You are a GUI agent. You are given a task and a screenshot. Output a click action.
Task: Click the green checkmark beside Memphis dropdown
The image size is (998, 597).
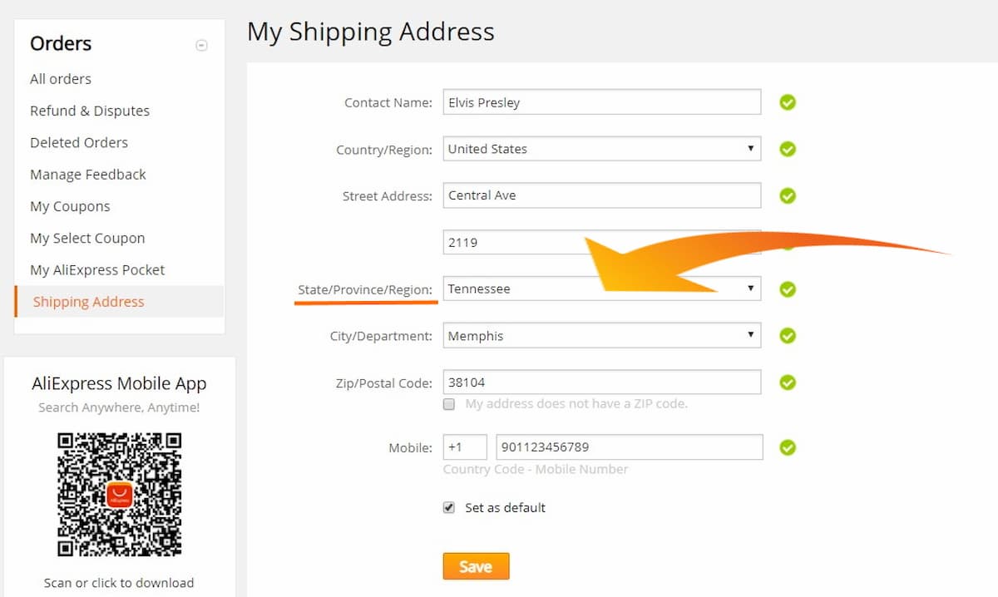pos(788,336)
